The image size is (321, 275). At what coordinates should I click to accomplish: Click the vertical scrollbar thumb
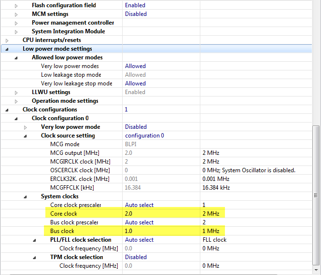click(316, 195)
